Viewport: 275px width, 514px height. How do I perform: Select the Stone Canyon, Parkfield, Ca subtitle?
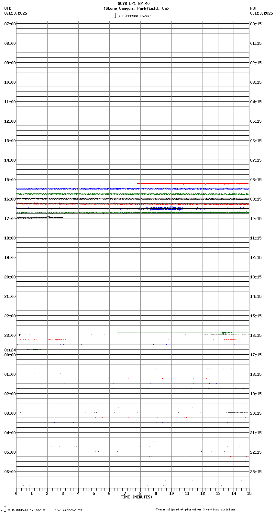pos(136,8)
